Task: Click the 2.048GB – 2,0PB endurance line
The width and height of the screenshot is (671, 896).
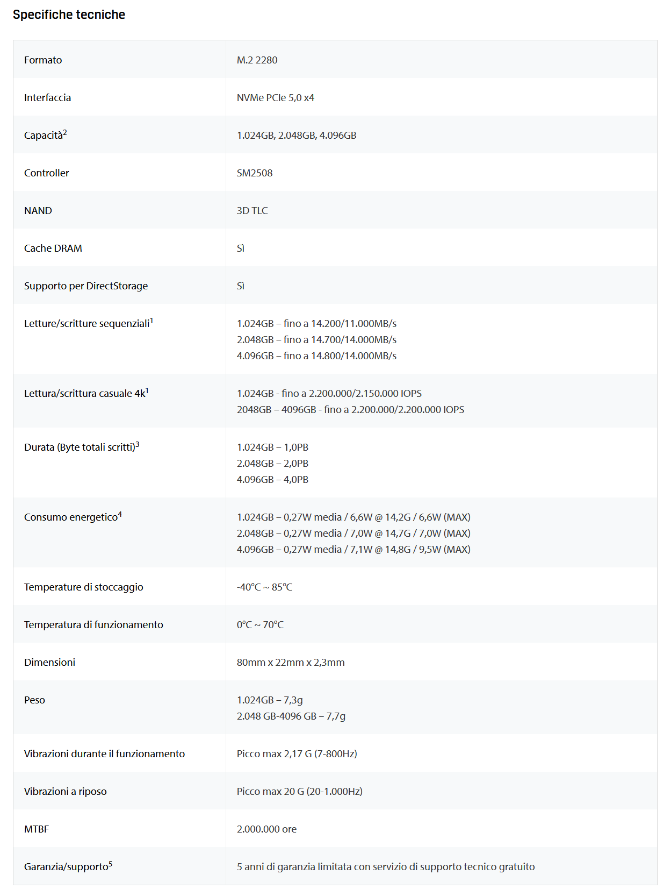Action: click(x=272, y=464)
